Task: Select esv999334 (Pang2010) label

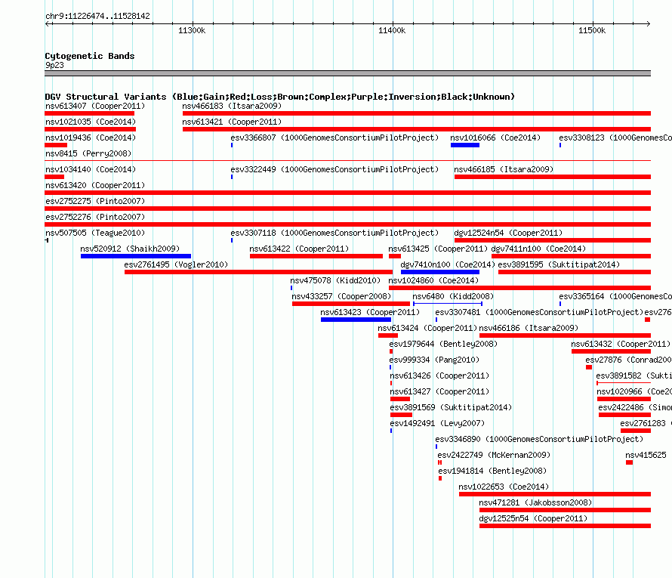Action: tap(434, 360)
